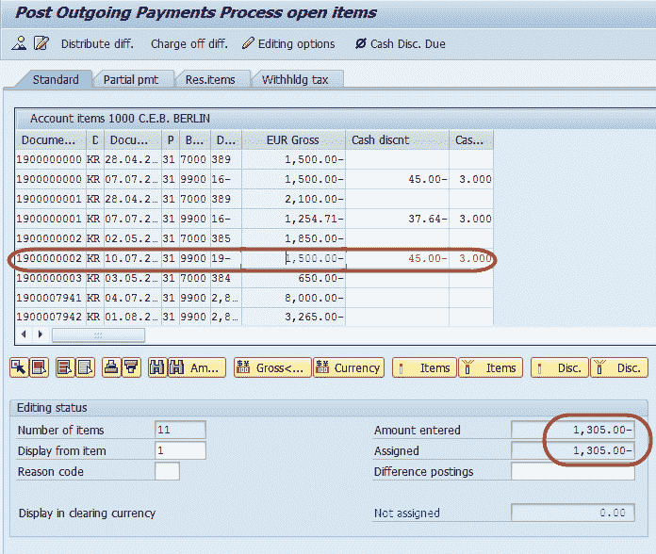Click document number 1900007942
This screenshot has width=656, height=554.
coord(49,317)
